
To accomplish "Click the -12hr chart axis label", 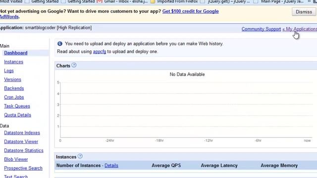I will (x=209, y=140).
